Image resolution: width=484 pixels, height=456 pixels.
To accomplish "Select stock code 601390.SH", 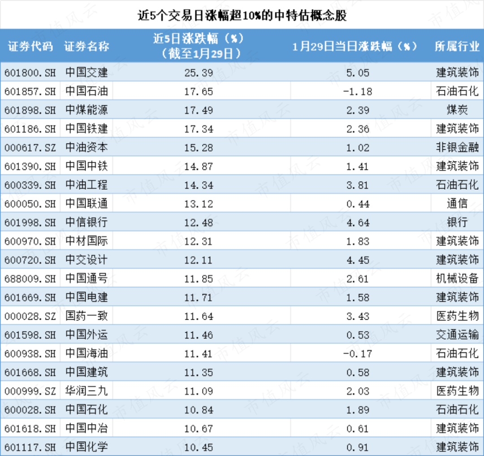I will (x=30, y=166).
